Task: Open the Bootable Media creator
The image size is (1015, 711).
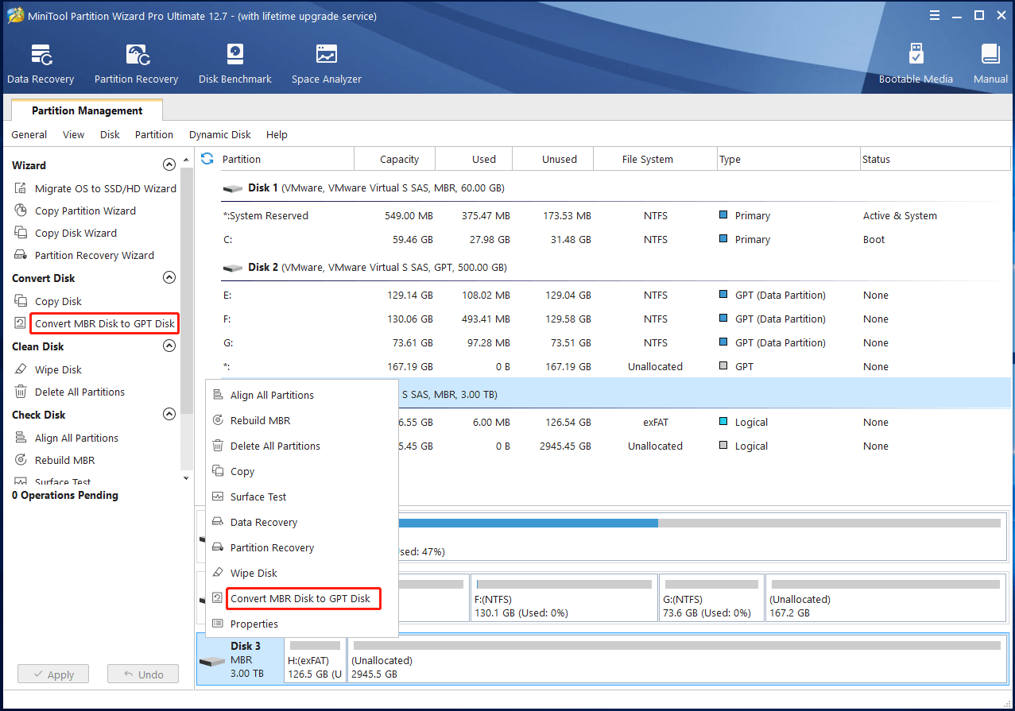Action: click(x=916, y=62)
